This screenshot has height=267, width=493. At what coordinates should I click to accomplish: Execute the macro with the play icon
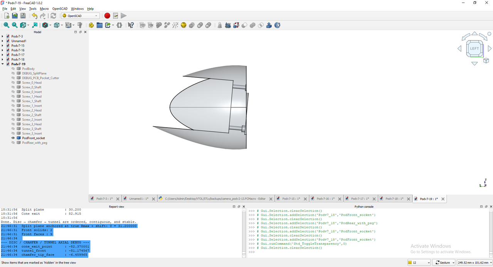[123, 16]
